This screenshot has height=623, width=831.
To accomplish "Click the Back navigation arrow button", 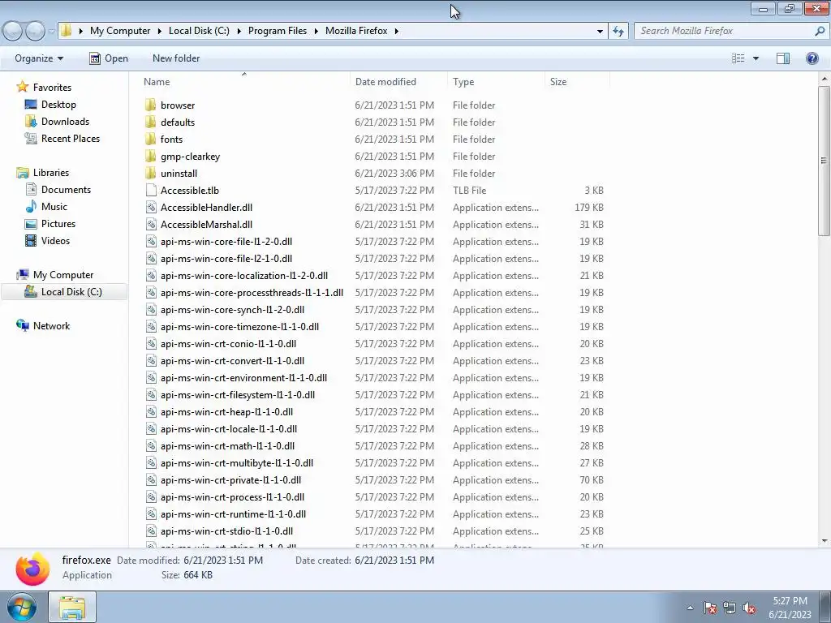I will (x=13, y=31).
